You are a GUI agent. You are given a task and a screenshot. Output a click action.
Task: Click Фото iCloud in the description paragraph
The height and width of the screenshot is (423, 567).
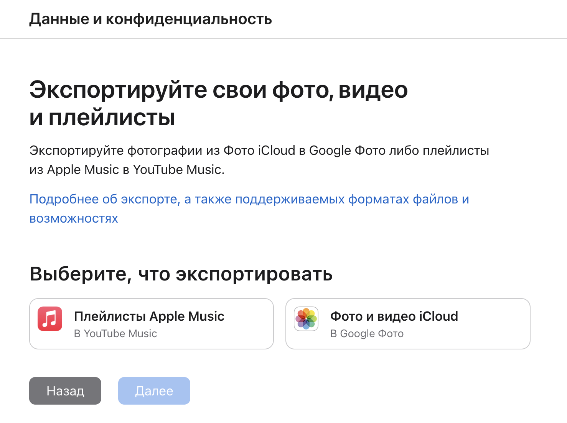259,151
